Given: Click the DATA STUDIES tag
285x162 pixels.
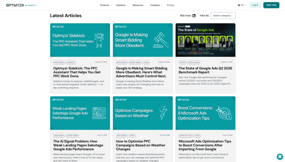Looking at the screenshot, I should click(194, 62).
